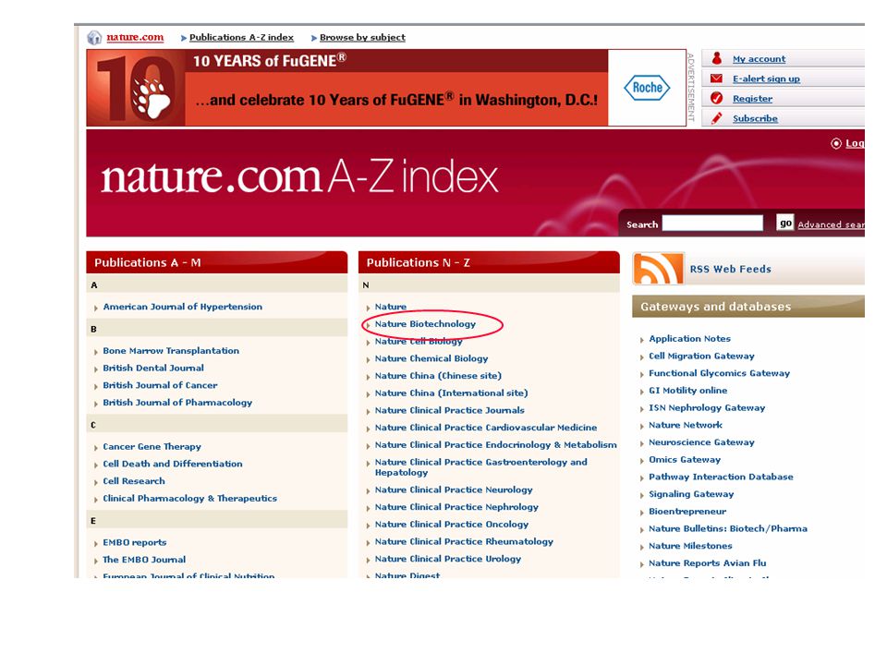Open Nature Milestones link
887x665 pixels.
click(690, 546)
